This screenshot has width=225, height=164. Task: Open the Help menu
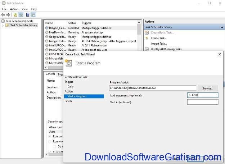point(34,9)
